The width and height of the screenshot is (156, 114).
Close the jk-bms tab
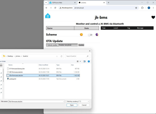(x=104, y=3)
